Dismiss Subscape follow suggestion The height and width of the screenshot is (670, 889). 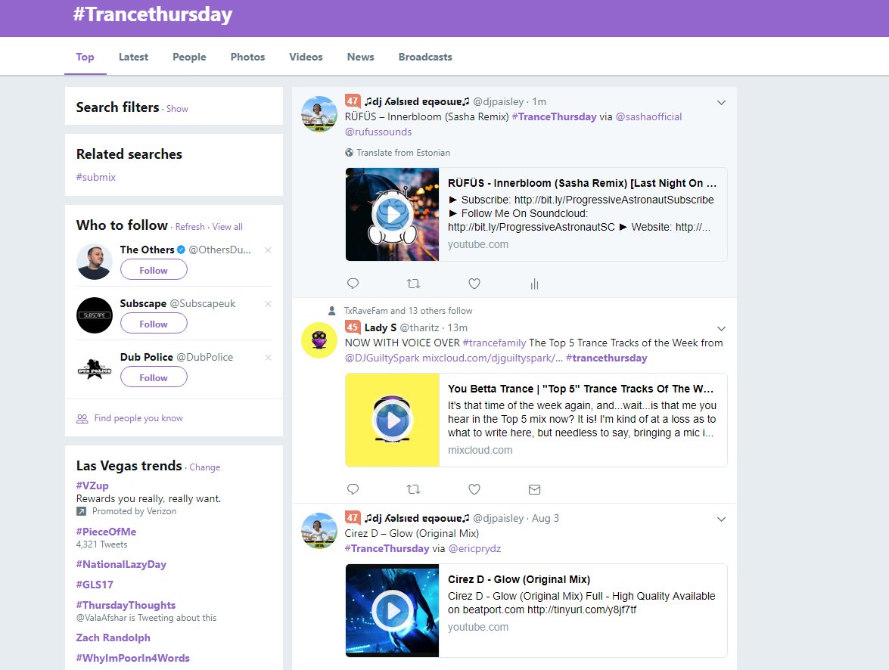(x=268, y=304)
